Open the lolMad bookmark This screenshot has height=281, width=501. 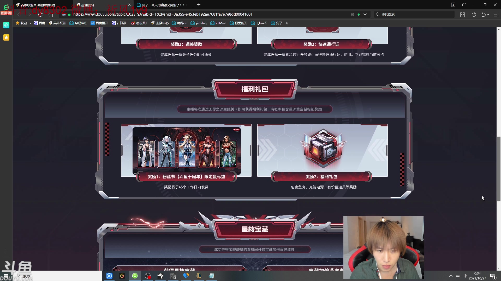point(218,23)
